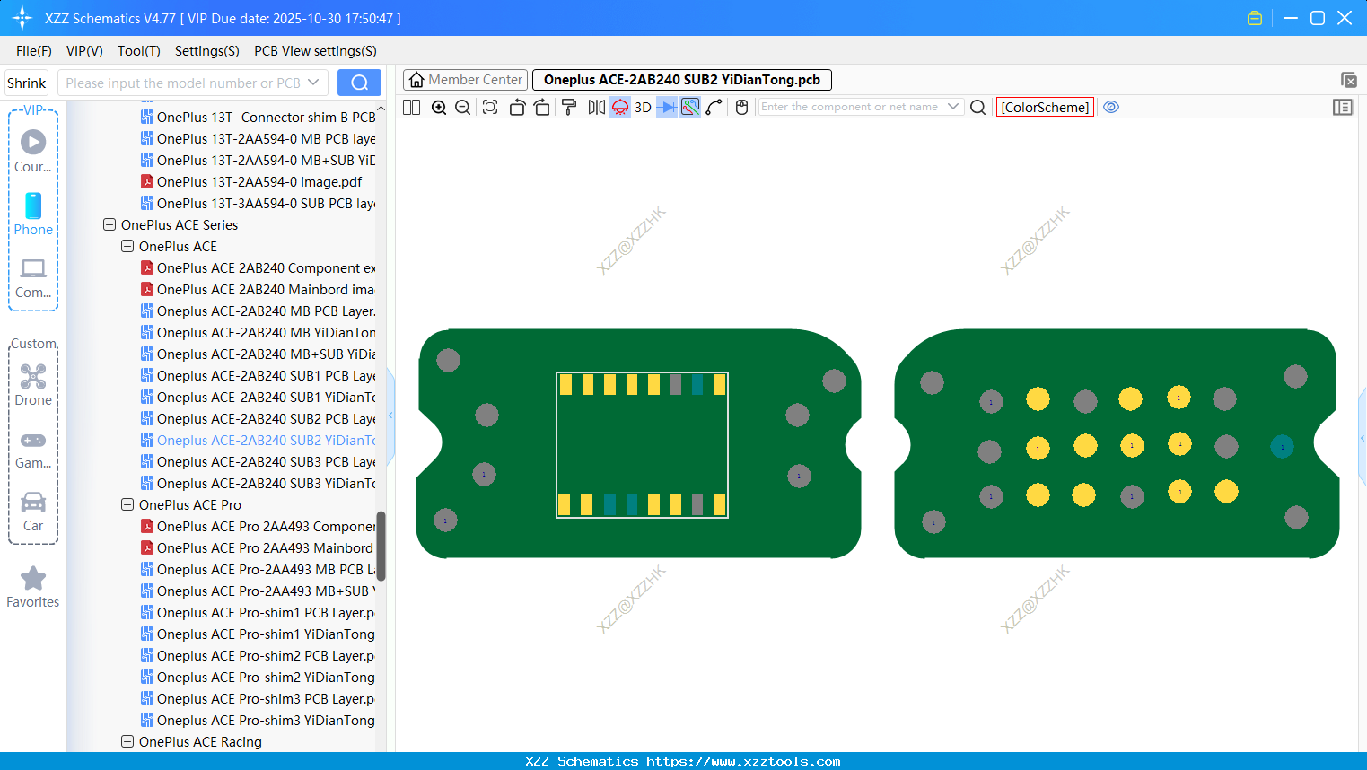Zoom out of the PCB view
This screenshot has height=770, width=1367.
tap(463, 107)
